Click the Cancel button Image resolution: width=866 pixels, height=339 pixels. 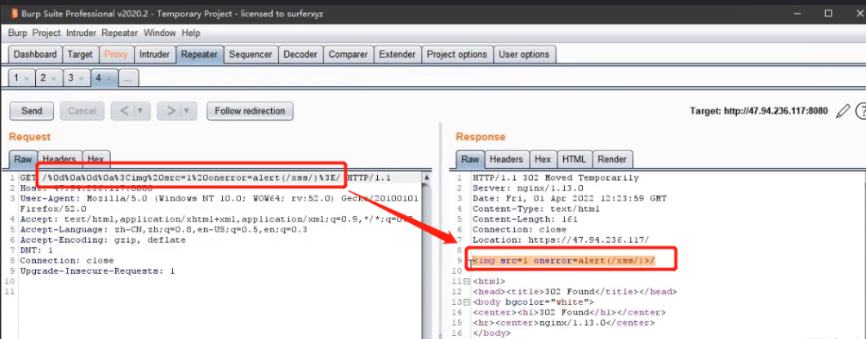[x=82, y=111]
